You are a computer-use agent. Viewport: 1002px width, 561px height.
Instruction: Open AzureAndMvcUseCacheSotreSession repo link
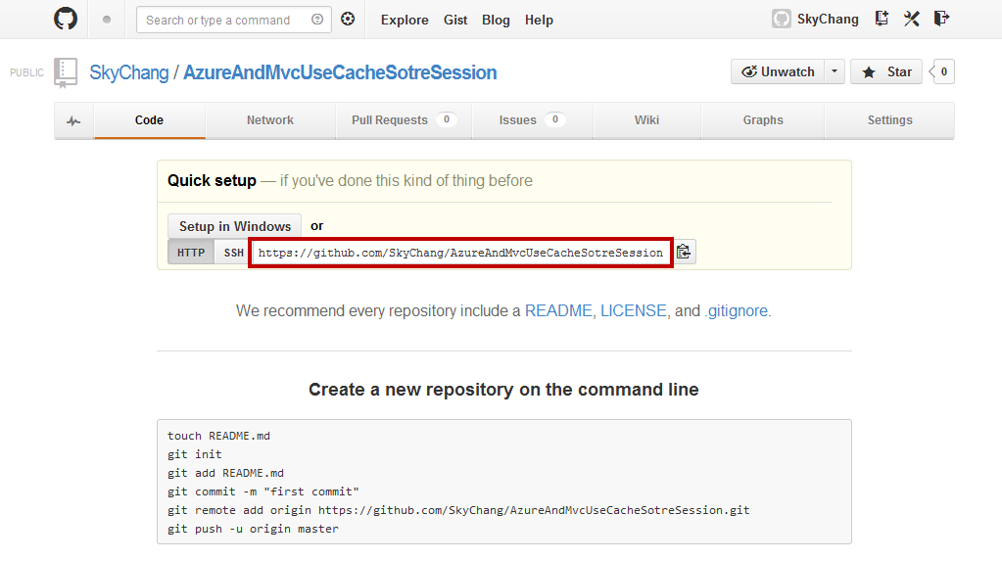coord(340,72)
